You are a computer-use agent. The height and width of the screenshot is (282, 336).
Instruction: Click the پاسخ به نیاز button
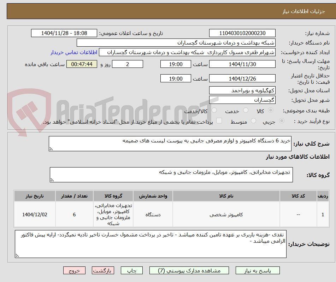pos(258,271)
